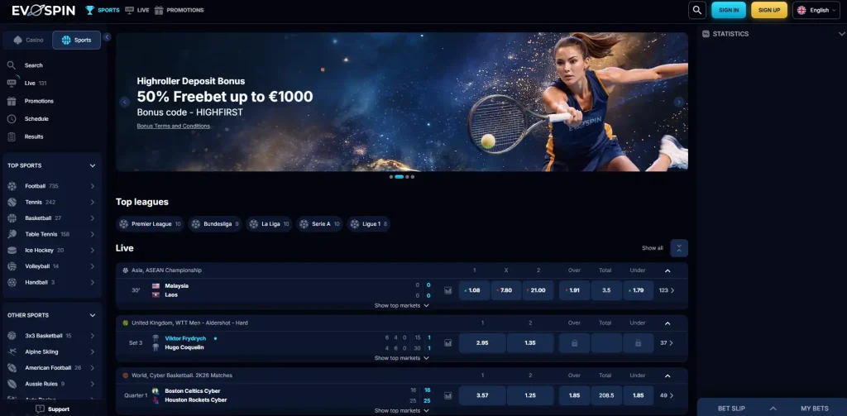The height and width of the screenshot is (416, 847).
Task: Select Basketball in top sports
Action: [x=52, y=218]
